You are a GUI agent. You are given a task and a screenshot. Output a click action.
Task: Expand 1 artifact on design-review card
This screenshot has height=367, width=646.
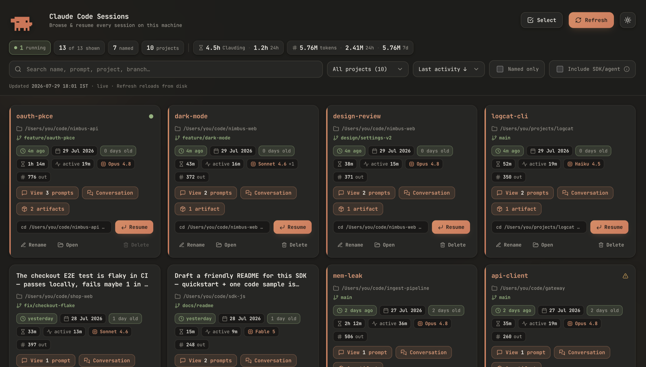[x=358, y=209]
